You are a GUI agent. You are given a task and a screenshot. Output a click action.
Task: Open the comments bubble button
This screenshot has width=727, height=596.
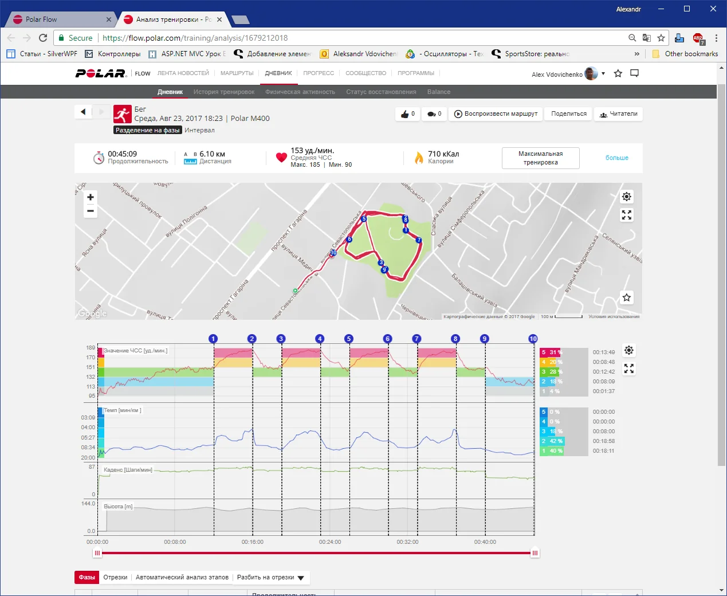pyautogui.click(x=434, y=114)
